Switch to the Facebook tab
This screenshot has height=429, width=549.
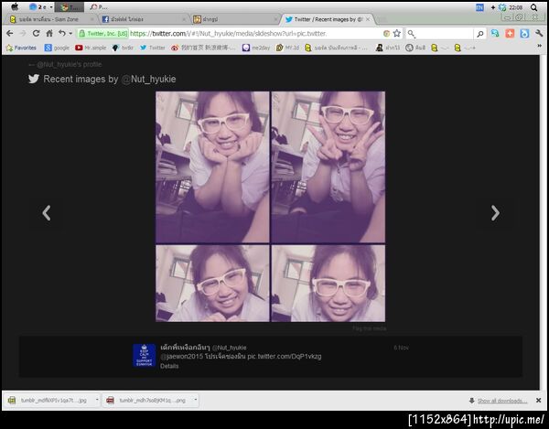[x=145, y=19]
